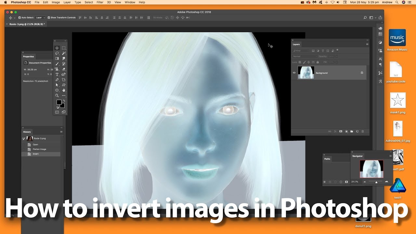Image resolution: width=416 pixels, height=234 pixels.
Task: Open the Layer menu
Action: click(67, 2)
